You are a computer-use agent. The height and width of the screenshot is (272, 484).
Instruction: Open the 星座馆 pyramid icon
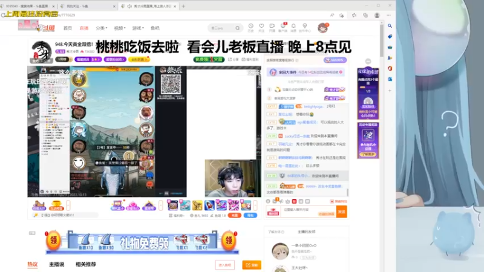click(149, 206)
